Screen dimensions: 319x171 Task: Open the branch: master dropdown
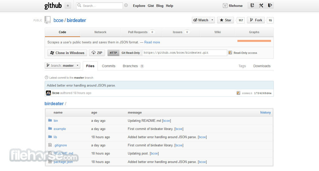(62, 65)
